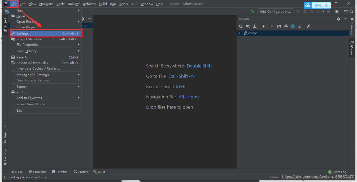The height and width of the screenshot is (182, 357).
Task: Toggle Maven Offline Mode lightning icon
Action: pyautogui.click(x=293, y=26)
